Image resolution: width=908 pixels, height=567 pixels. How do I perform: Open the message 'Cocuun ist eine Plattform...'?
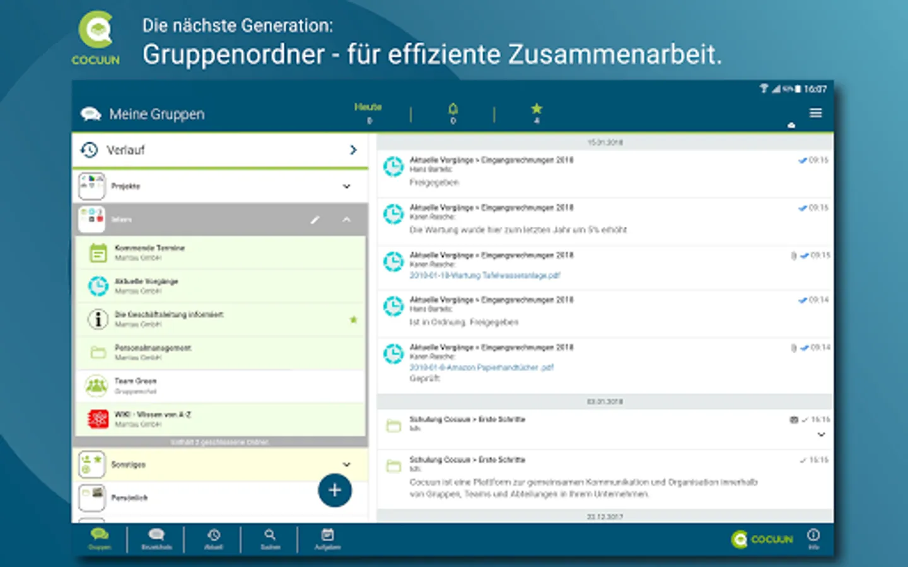pos(605,480)
